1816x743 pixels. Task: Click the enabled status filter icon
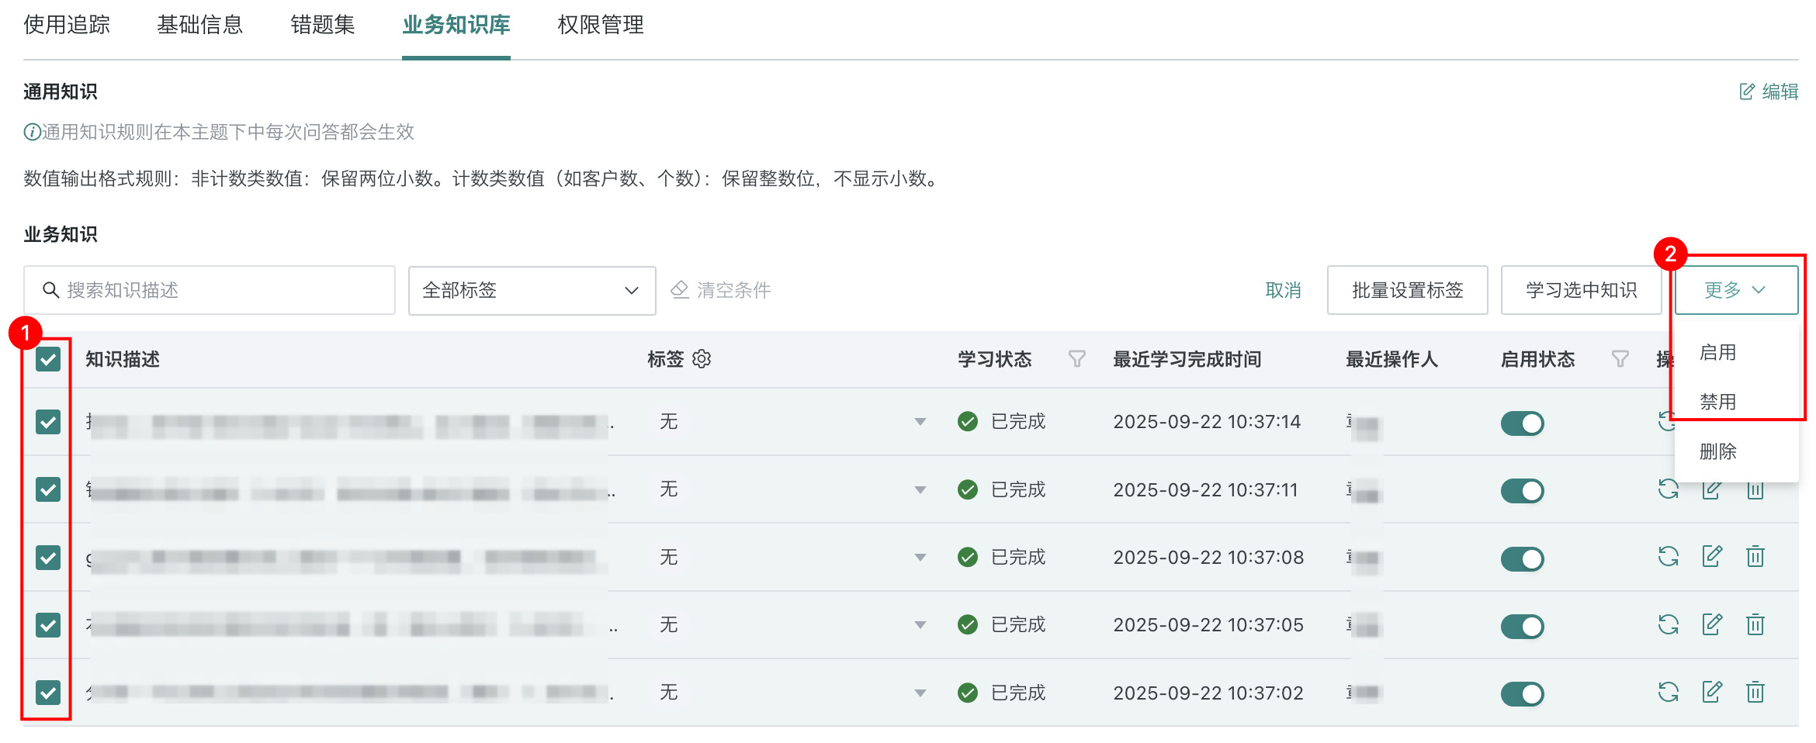pyautogui.click(x=1620, y=359)
